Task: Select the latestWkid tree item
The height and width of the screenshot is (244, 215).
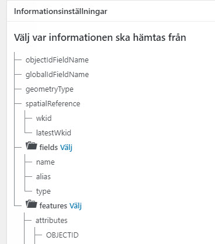Action: click(x=54, y=133)
